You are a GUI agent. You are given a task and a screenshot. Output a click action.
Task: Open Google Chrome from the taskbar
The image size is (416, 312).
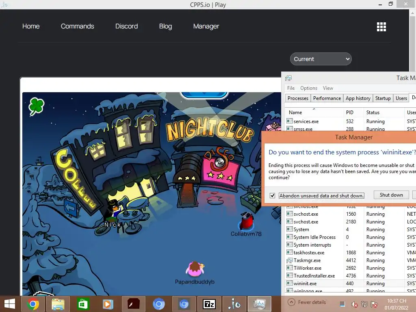(32, 304)
